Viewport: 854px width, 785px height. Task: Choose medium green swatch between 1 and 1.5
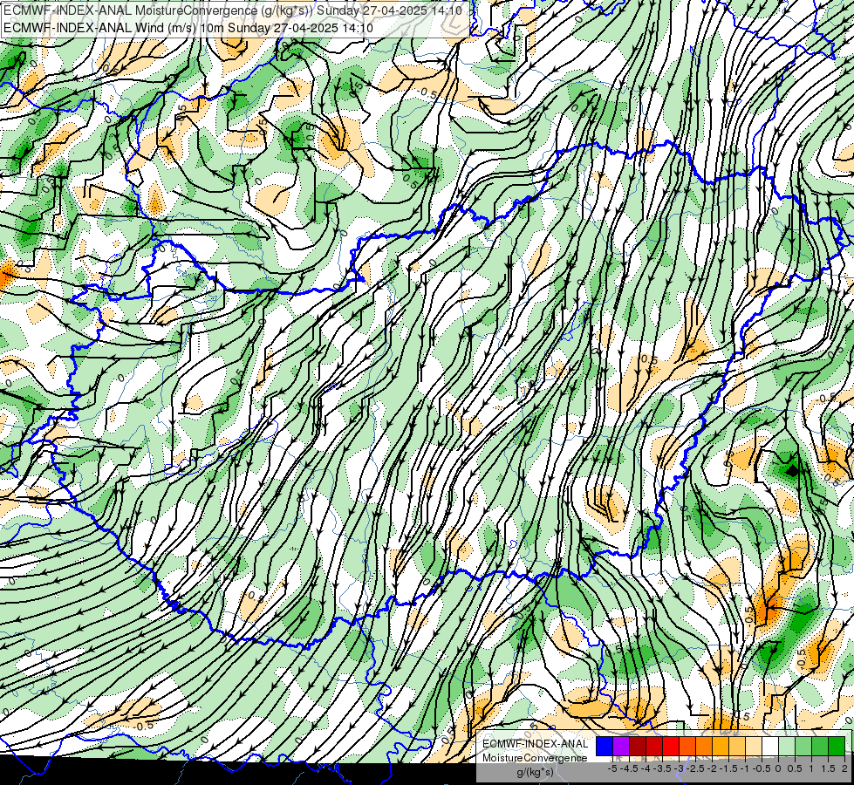(x=820, y=746)
